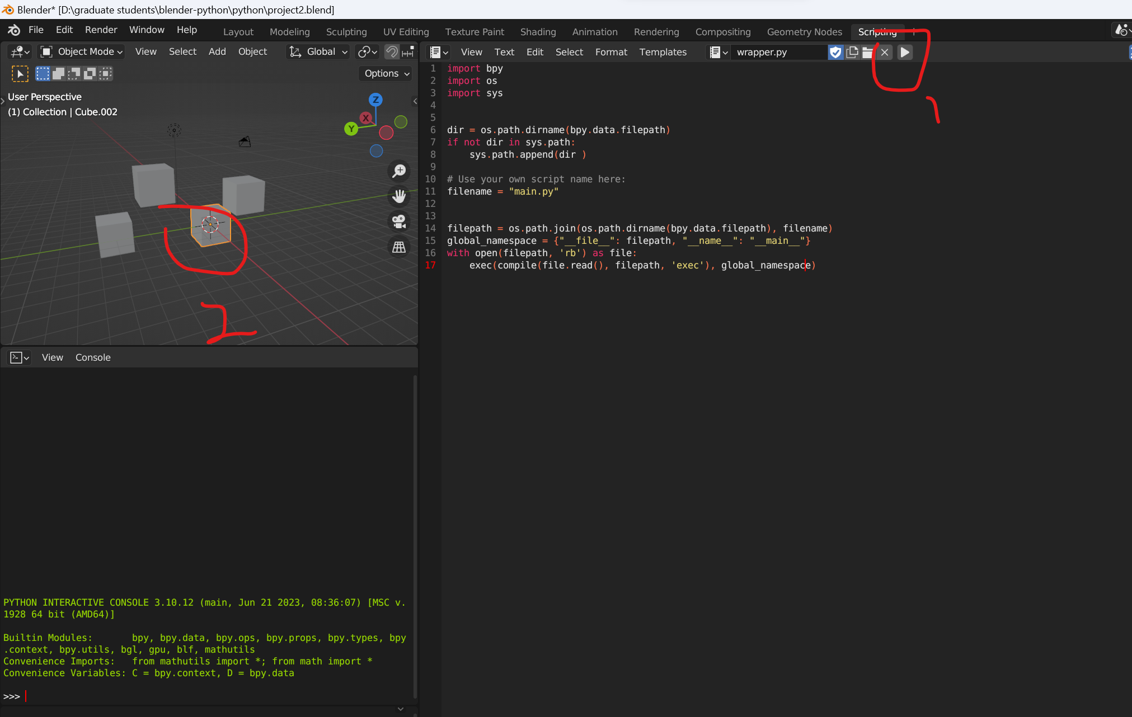The width and height of the screenshot is (1132, 717).
Task: Choose Subtract existing selection mode
Action: tap(74, 73)
